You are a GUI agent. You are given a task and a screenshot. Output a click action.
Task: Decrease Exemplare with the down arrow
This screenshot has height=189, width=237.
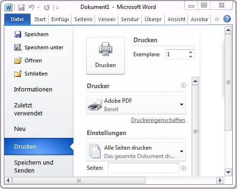[x=191, y=57]
